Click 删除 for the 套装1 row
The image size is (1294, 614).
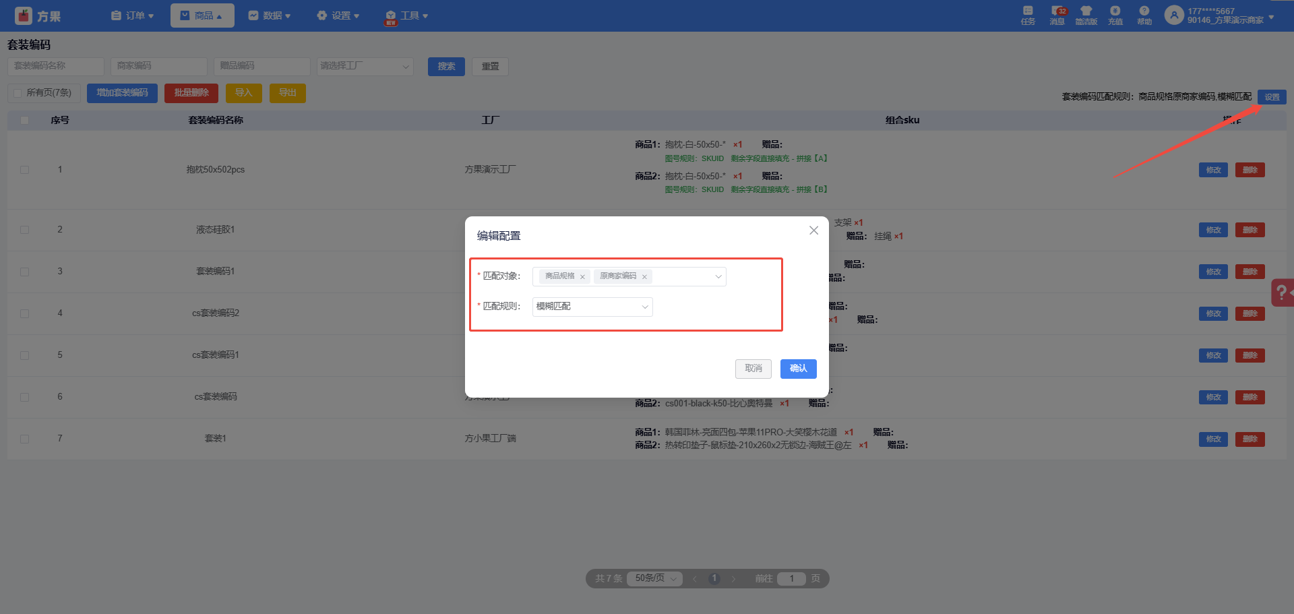click(1250, 439)
